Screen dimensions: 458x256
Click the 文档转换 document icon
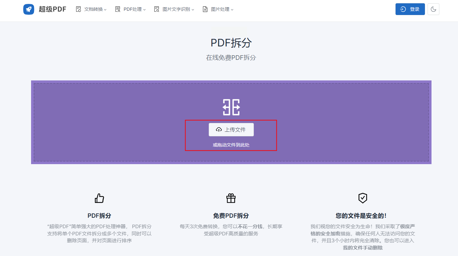coord(79,9)
